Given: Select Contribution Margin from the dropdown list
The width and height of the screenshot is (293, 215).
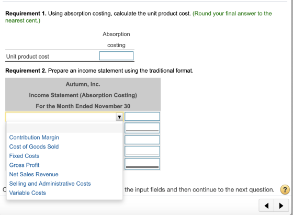Looking at the screenshot, I should coord(34,138).
